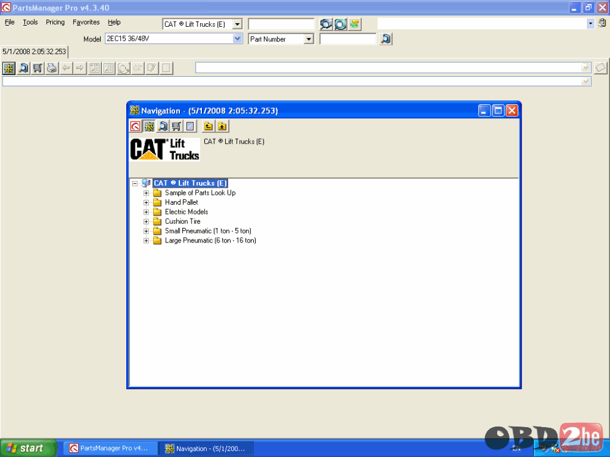Click the folder go-to-top icon

pos(222,126)
